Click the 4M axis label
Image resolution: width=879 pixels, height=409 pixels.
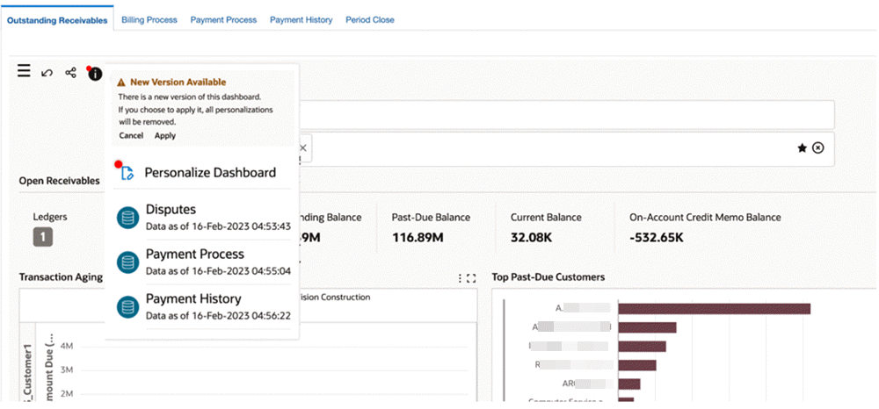(66, 347)
